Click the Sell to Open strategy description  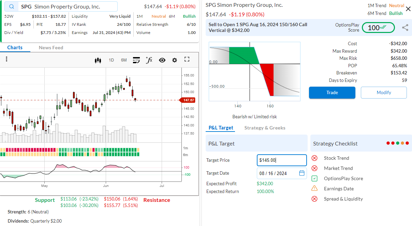[x=258, y=28]
